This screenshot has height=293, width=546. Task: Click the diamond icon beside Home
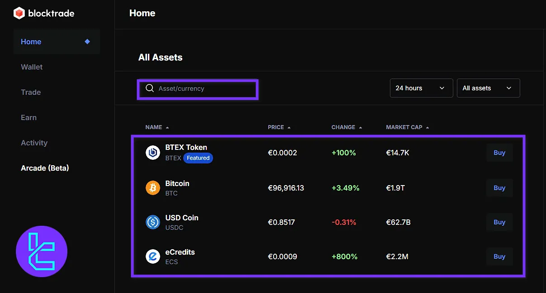[x=87, y=42]
